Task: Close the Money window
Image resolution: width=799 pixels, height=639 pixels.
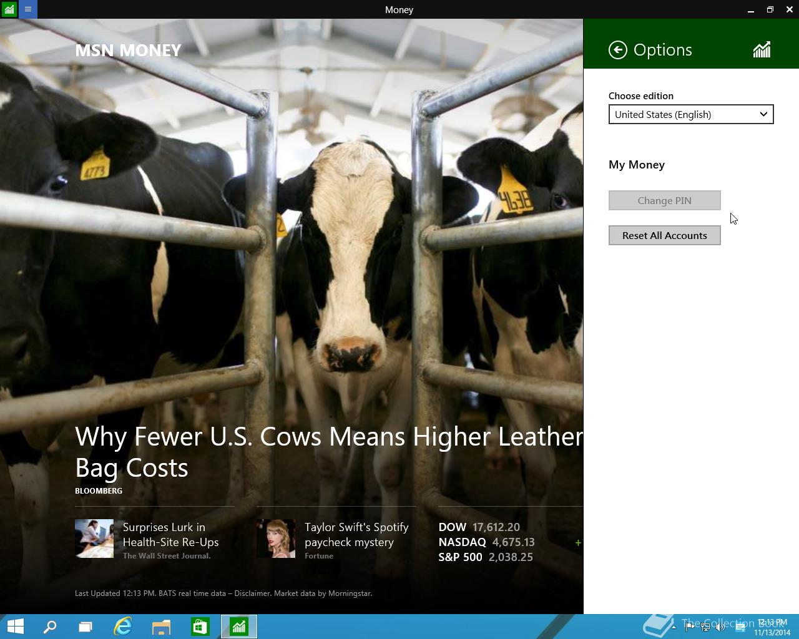Action: tap(790, 9)
